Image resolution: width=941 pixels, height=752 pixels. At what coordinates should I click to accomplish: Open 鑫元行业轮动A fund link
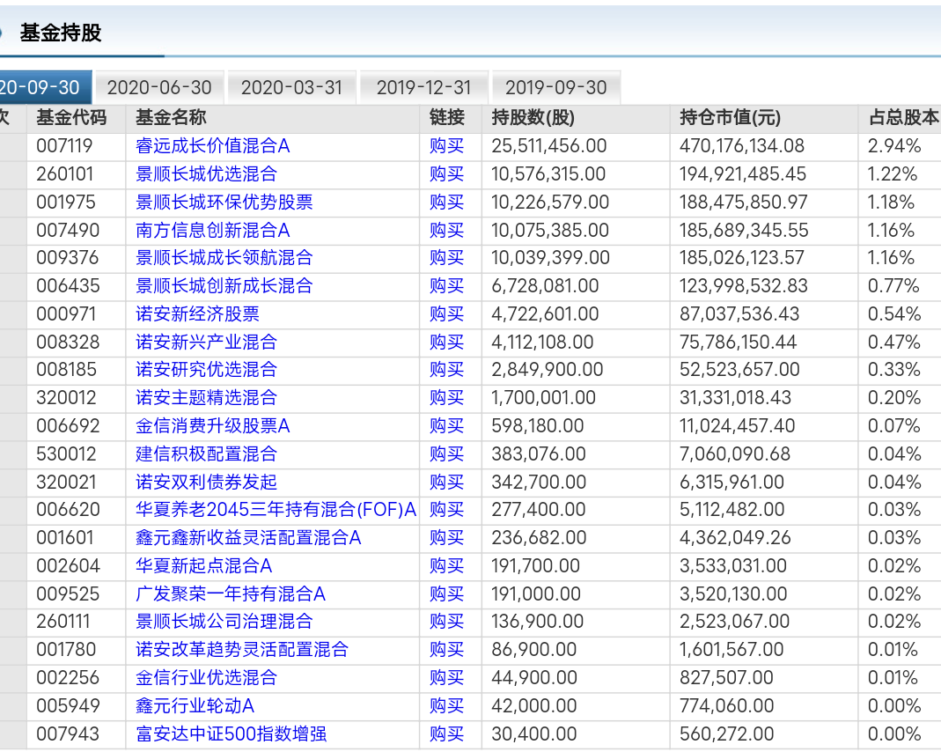click(195, 706)
